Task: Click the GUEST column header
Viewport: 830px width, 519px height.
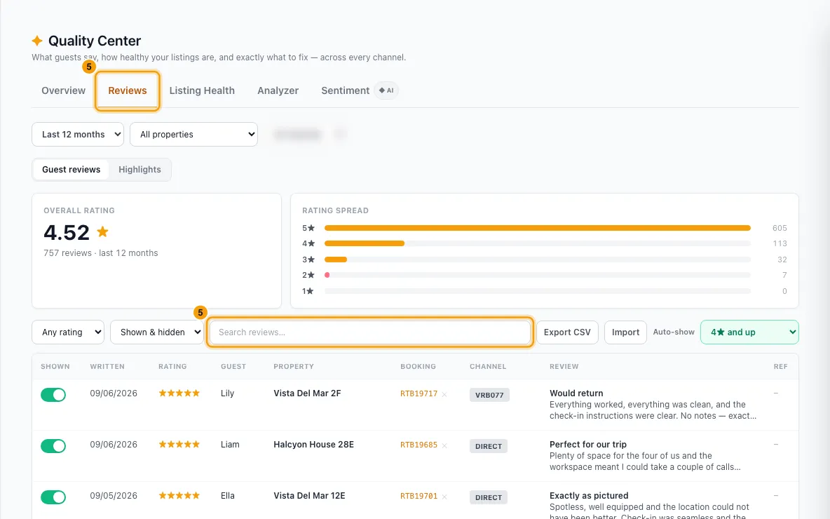Action: pos(233,367)
